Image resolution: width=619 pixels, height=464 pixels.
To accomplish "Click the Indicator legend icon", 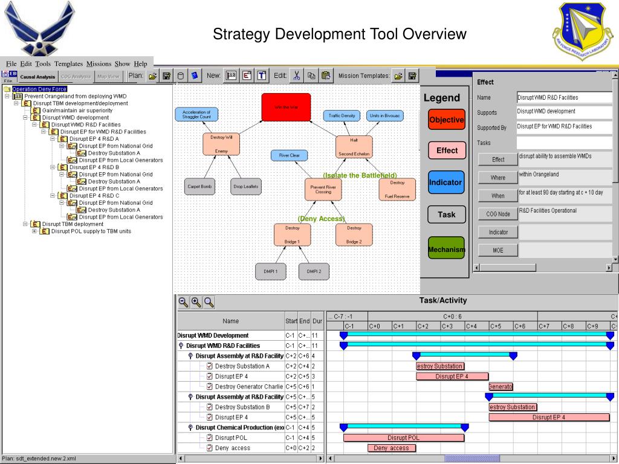I will tap(446, 182).
